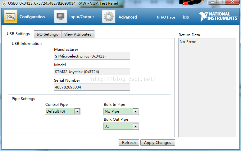Screen dimensions: 241x151
Task: Click the Return Data label
Action: click(x=189, y=35)
